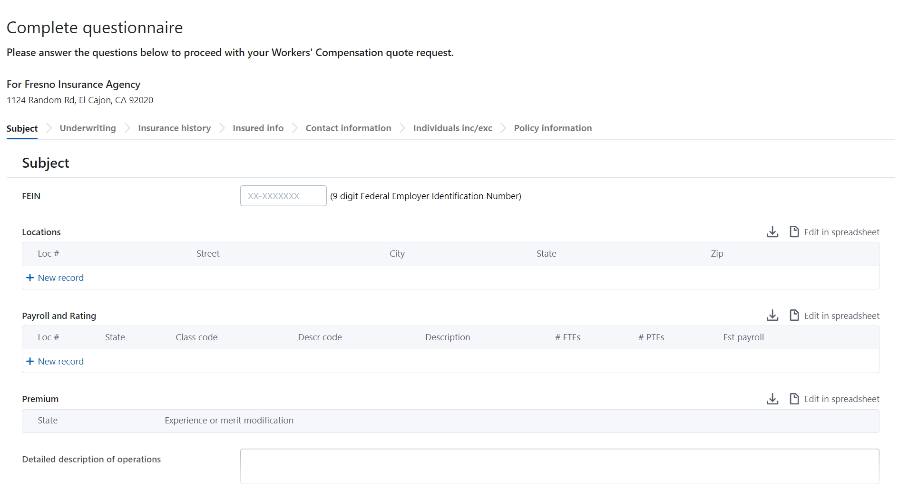Click Edit in spreadsheet for Premium
Viewport: 899px width, 499px height.
click(841, 399)
